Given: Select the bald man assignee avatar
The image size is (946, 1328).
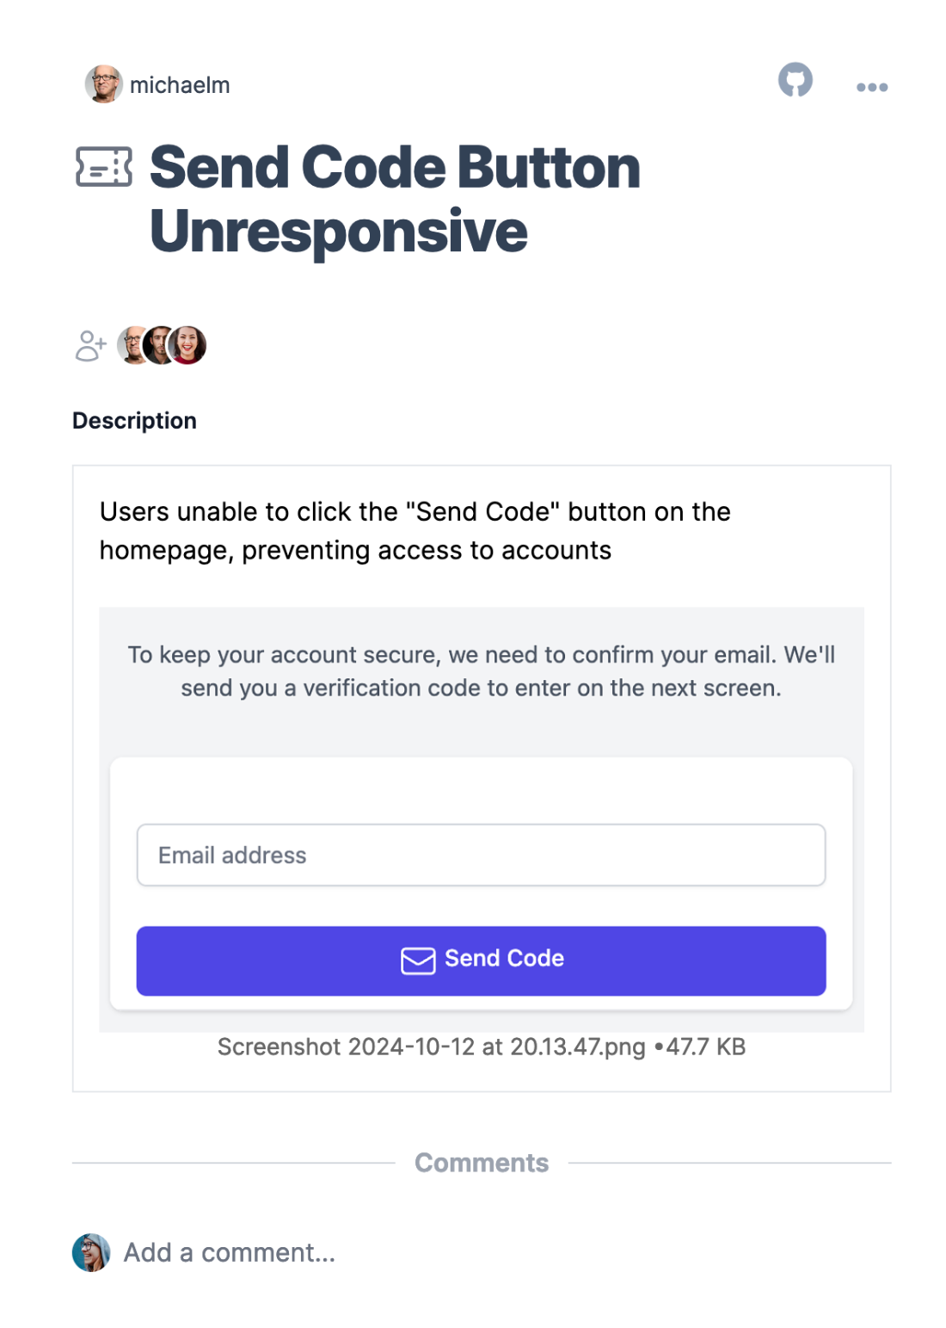Looking at the screenshot, I should [133, 345].
